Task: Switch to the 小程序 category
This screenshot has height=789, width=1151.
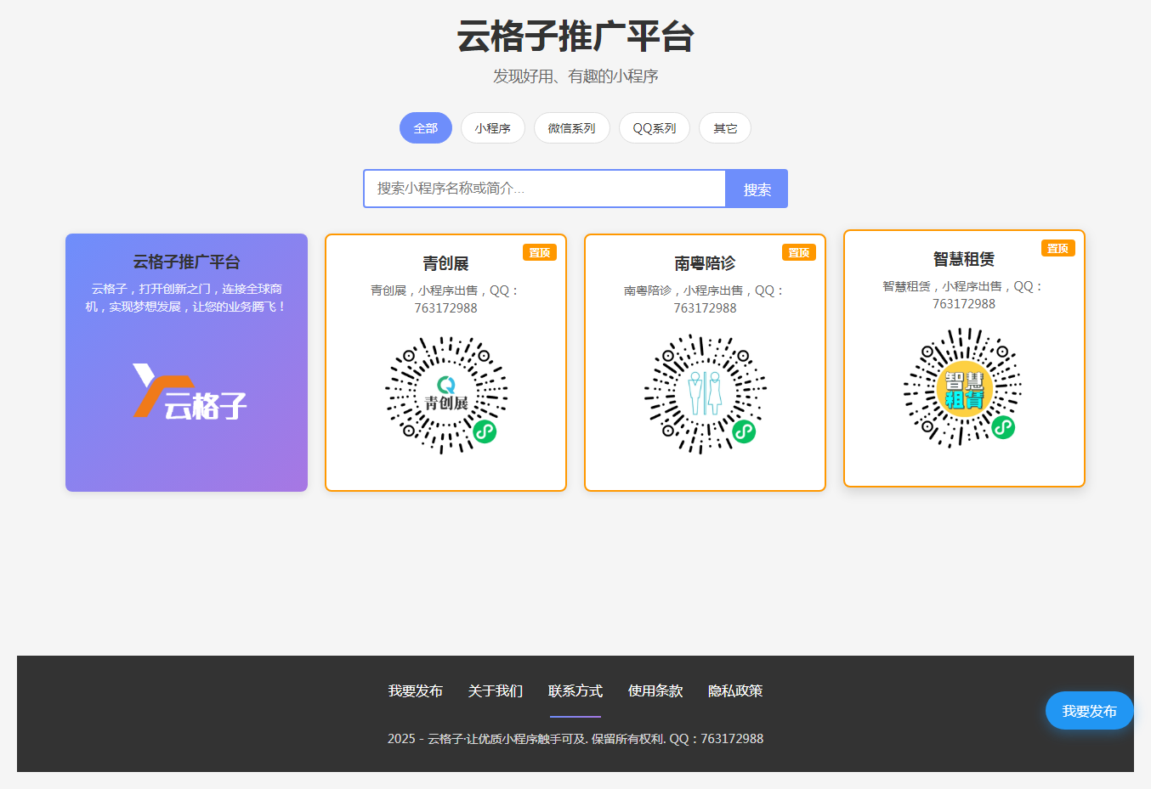Action: (x=493, y=127)
